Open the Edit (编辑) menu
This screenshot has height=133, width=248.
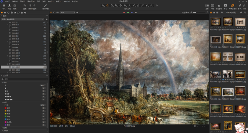[15, 1]
